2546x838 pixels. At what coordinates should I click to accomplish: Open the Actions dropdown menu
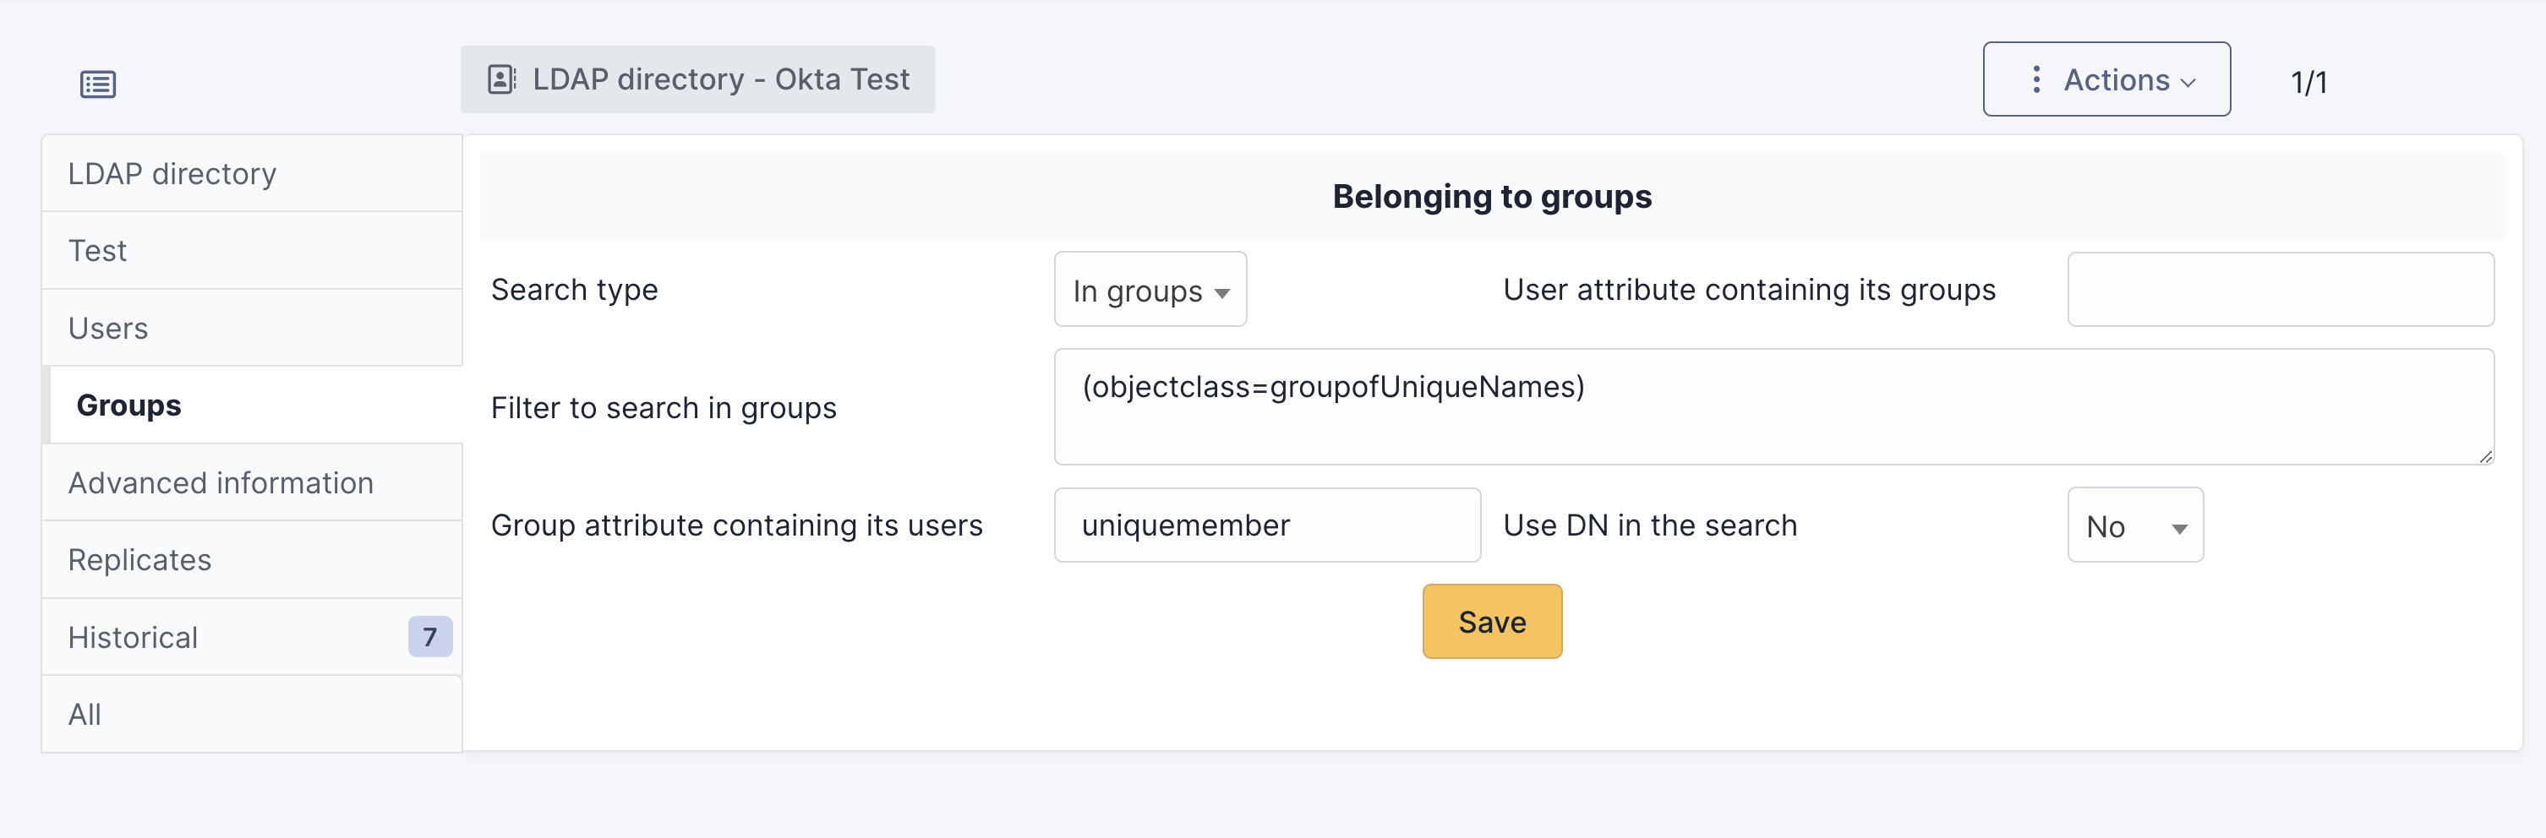[2106, 79]
